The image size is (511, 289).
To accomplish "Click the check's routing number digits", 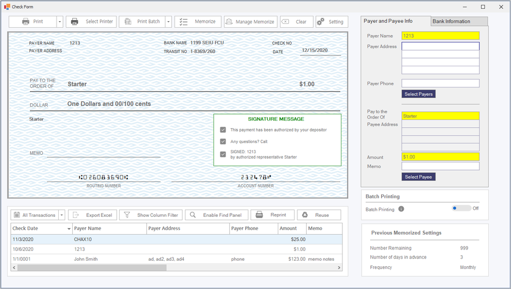I will [104, 177].
